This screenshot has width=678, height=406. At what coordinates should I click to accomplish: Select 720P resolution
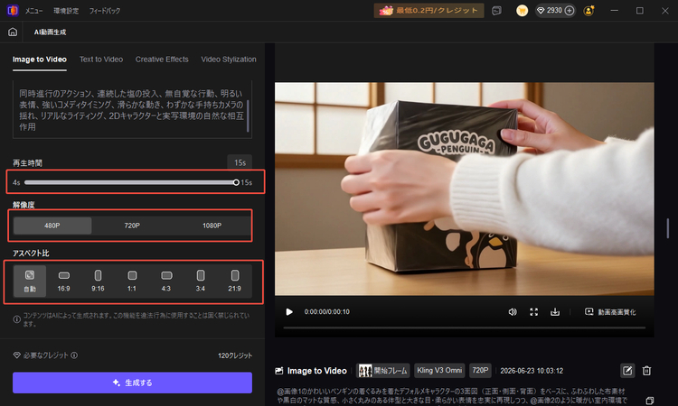tap(132, 226)
